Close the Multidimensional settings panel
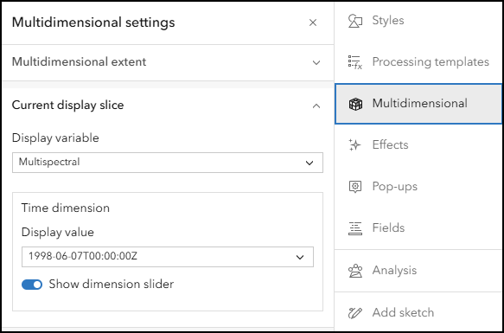 313,22
